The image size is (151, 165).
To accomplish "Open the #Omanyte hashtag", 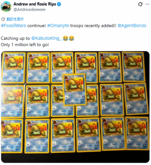I will pyautogui.click(x=58, y=26).
